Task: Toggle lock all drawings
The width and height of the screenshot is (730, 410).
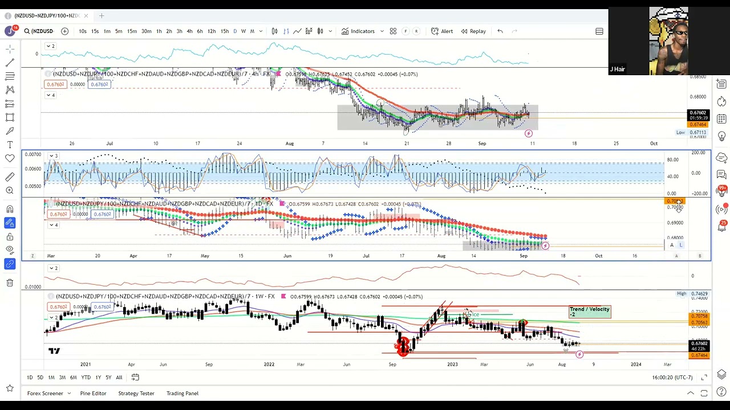Action: [x=10, y=236]
